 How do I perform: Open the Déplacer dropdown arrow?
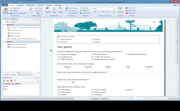[x=90, y=11]
